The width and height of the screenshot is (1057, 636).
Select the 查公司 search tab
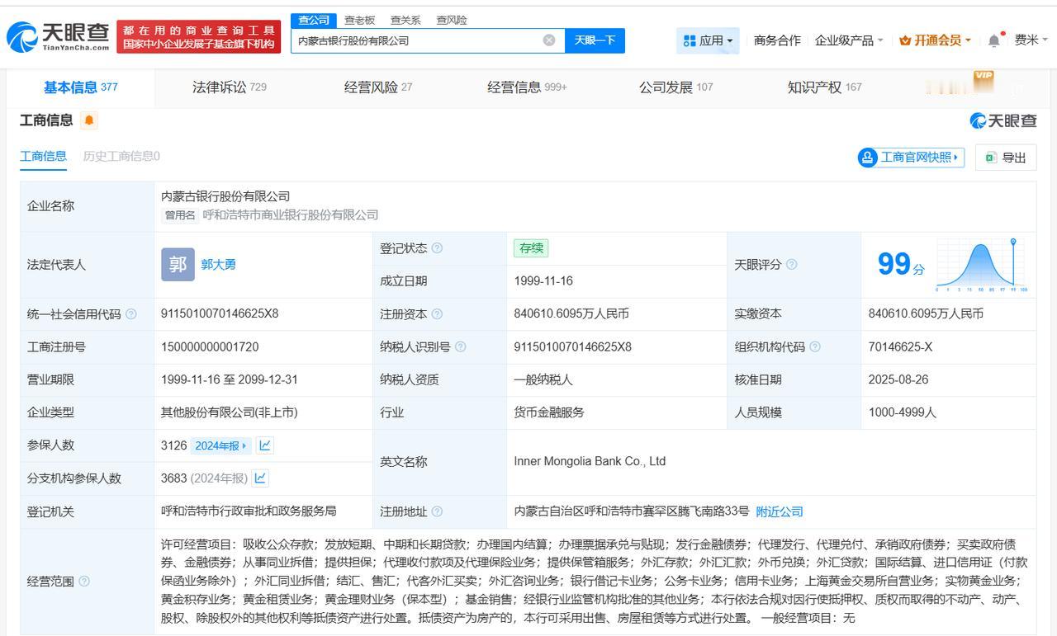point(314,20)
